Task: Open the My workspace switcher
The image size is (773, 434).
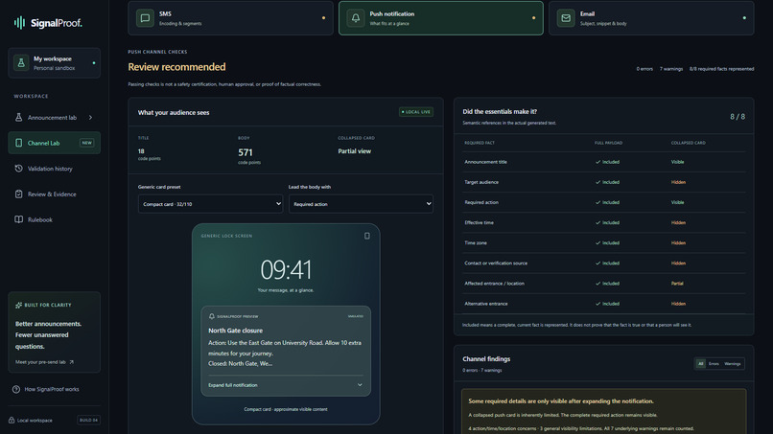Action: (55, 63)
